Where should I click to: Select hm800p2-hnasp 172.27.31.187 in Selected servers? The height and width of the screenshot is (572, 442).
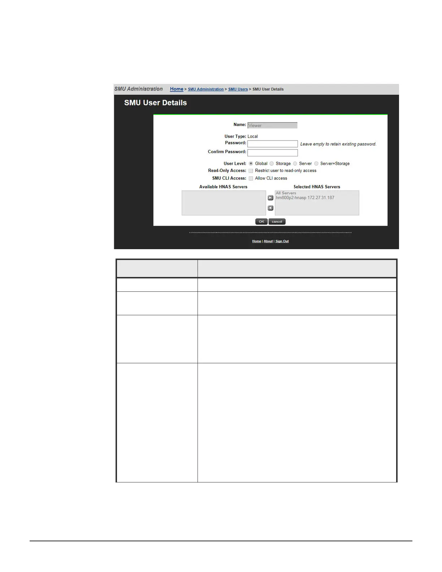coord(305,198)
